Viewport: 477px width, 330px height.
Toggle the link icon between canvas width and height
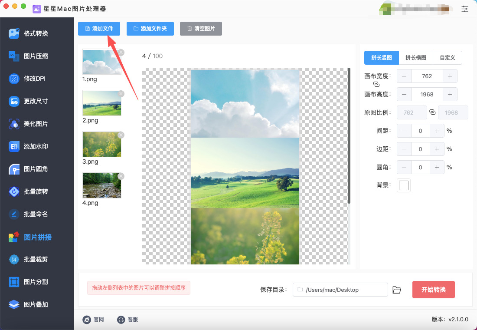376,84
